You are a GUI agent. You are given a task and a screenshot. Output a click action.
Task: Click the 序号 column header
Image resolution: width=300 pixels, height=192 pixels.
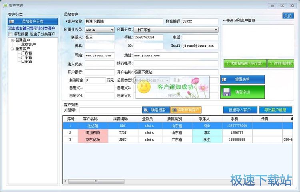click(70, 119)
